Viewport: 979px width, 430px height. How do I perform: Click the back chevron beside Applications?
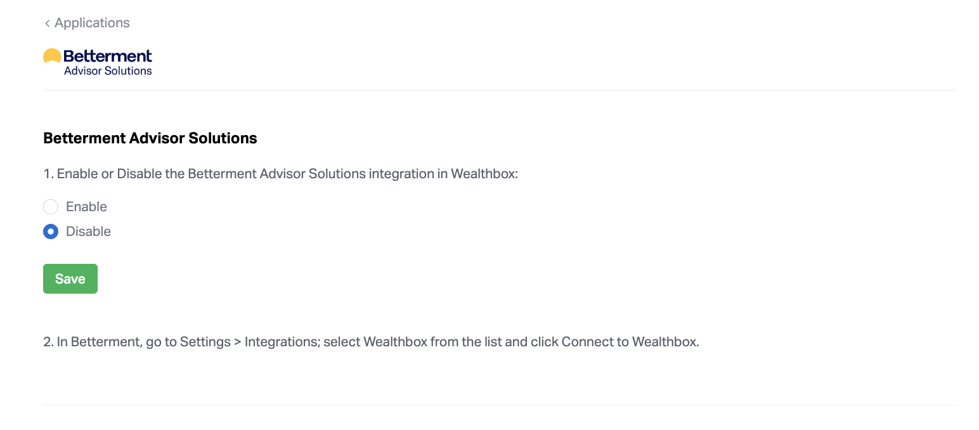47,23
